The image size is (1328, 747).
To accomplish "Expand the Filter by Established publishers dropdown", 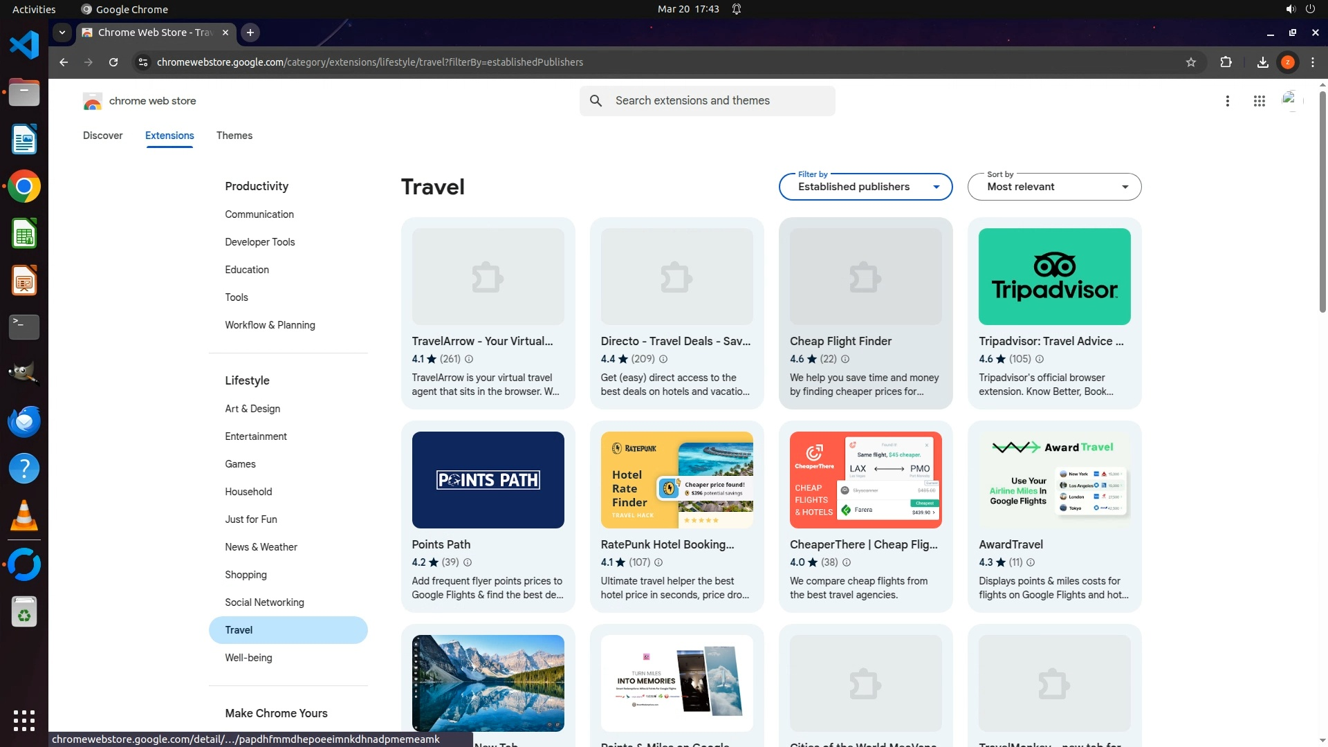I will [x=865, y=187].
